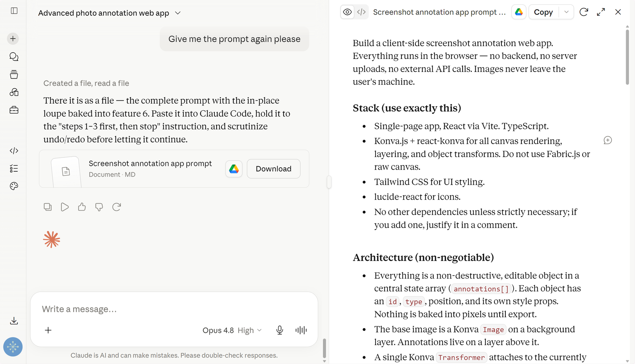Screen dimensions: 635x364
Task: Click the download icon in sidebar
Action: (x=14, y=321)
